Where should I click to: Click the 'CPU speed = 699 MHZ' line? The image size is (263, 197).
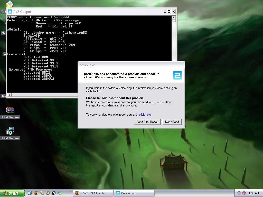(x=44, y=42)
